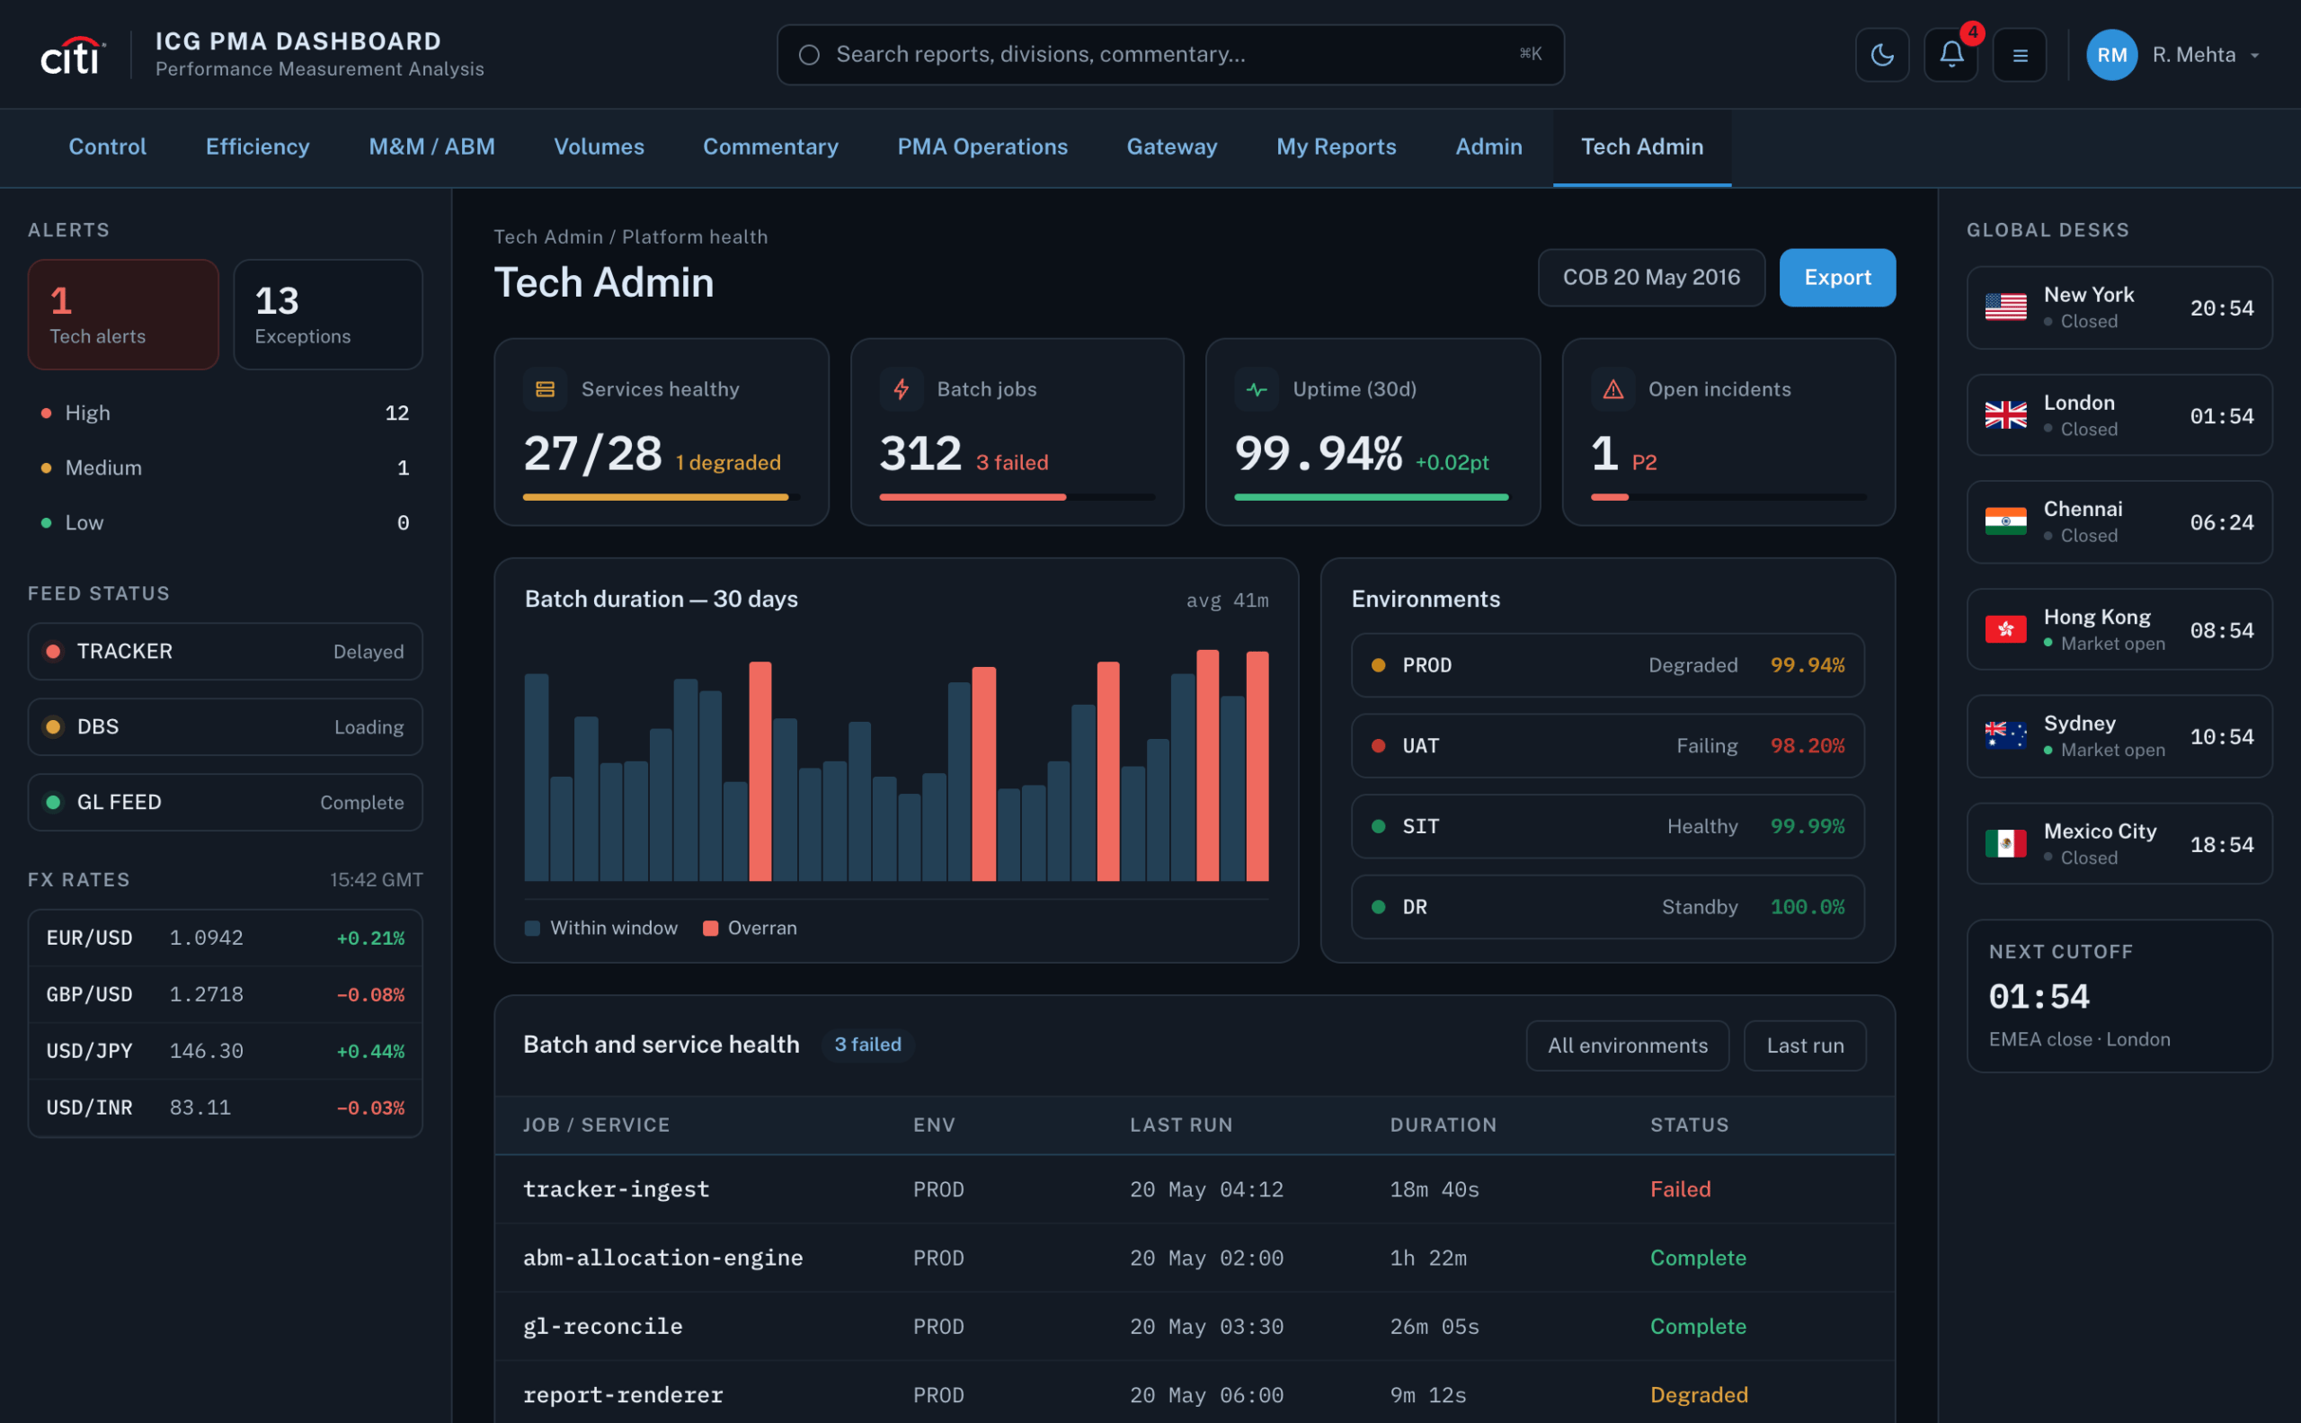The image size is (2301, 1423).
Task: Open the All environments filter dropdown
Action: pos(1627,1045)
